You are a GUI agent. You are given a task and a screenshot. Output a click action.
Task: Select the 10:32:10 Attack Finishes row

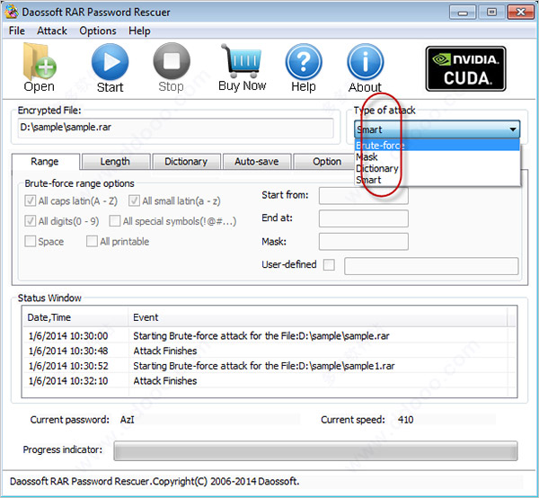(x=269, y=381)
